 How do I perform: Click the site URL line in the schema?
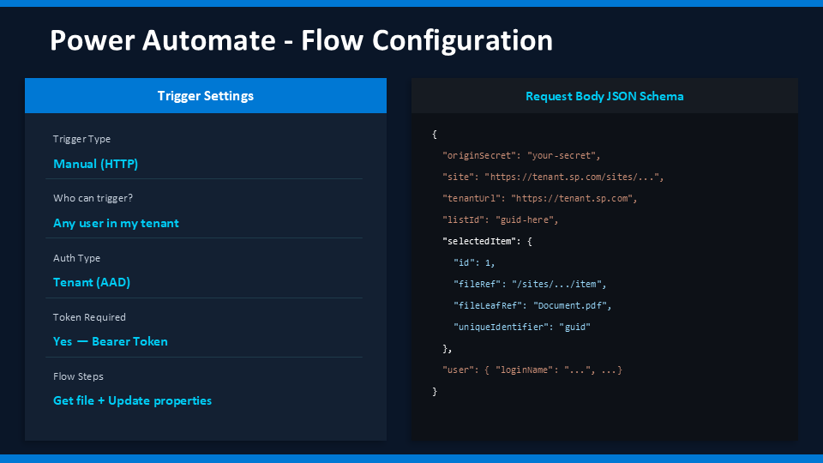[553, 177]
